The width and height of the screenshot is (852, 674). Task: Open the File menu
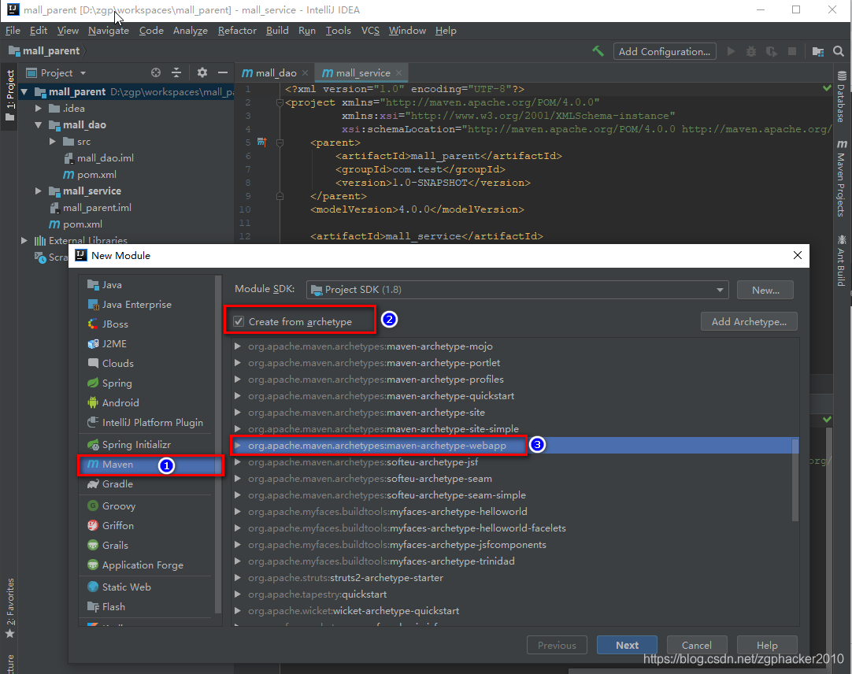pyautogui.click(x=13, y=31)
